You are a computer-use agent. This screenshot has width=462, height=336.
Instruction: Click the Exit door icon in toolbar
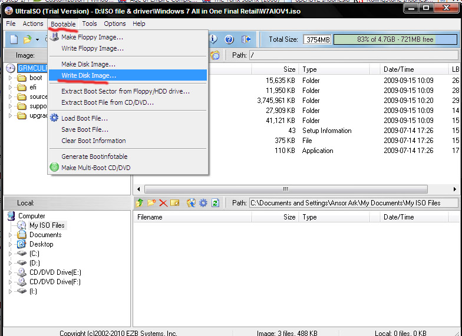click(246, 39)
